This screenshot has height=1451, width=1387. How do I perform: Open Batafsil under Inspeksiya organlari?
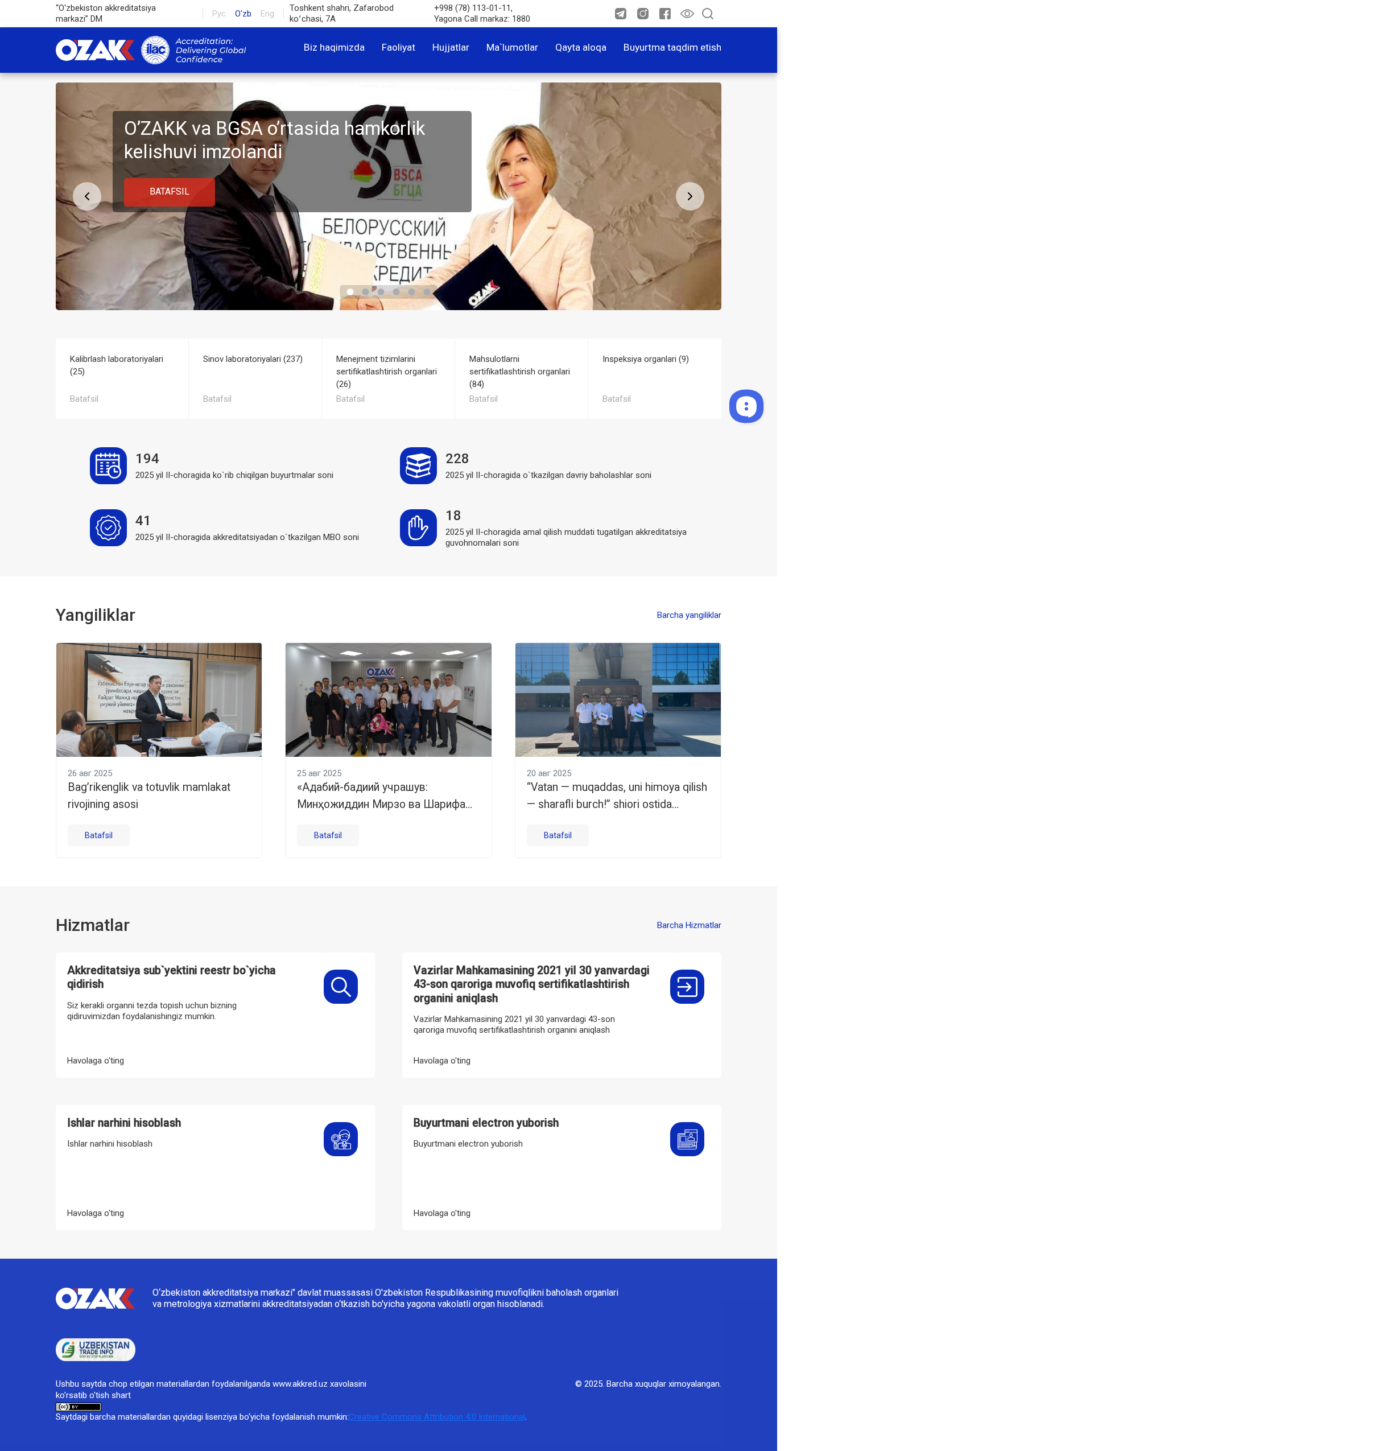coord(616,399)
